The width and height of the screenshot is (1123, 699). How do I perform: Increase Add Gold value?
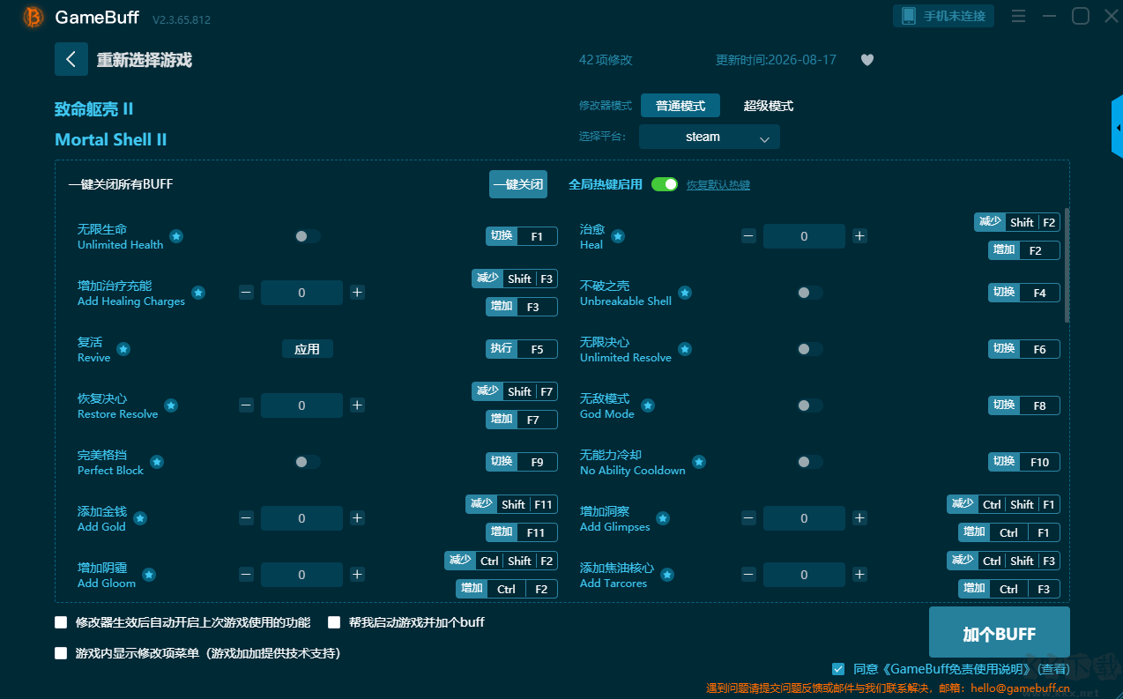[357, 518]
